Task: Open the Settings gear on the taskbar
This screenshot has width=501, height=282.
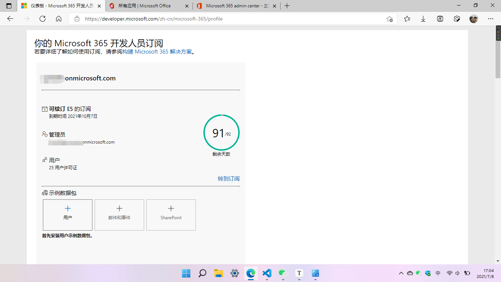Action: 235,273
